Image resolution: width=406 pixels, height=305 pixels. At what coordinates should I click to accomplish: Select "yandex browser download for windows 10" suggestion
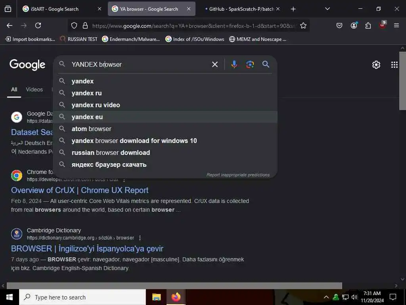pos(165,141)
